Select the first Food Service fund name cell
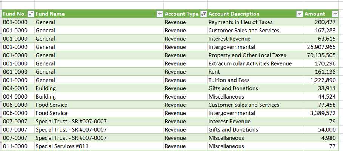Screen dimensions: 343x151 point(99,105)
